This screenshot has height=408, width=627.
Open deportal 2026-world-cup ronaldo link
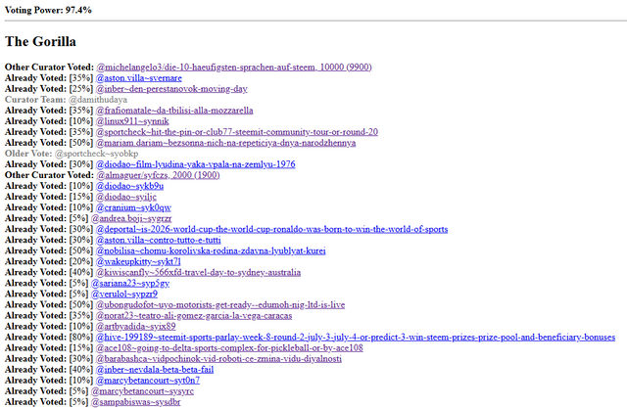tap(272, 229)
